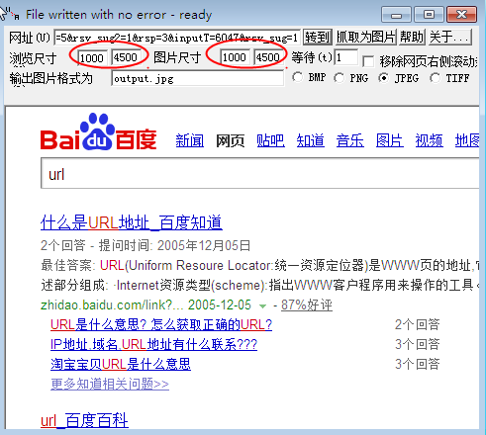Open link 淘宝宝贝URL是什么意思

point(121,365)
